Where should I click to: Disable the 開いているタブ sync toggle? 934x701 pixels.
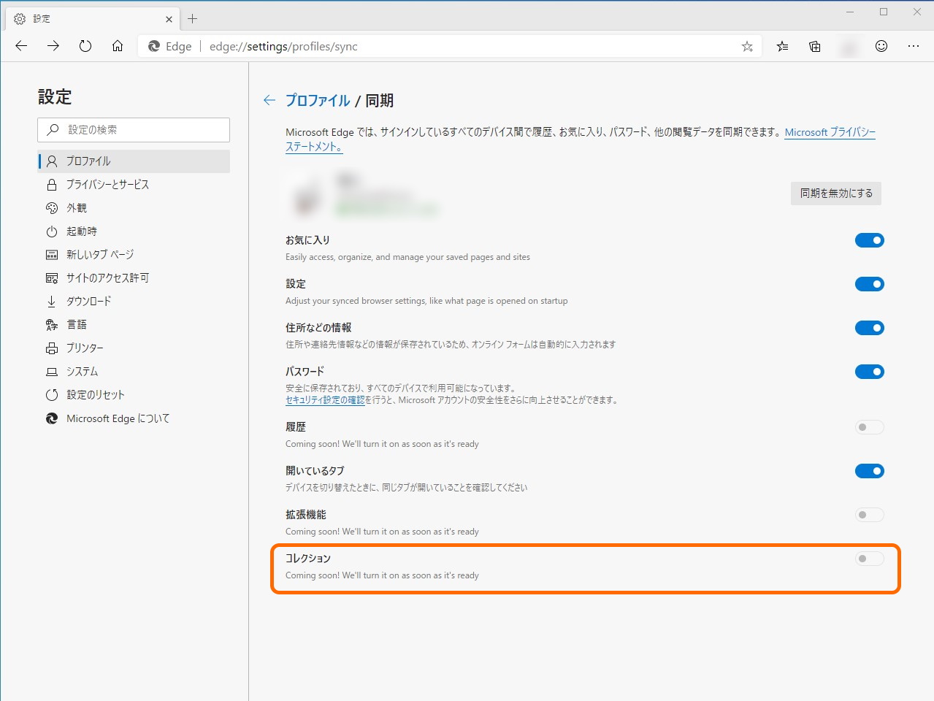[869, 470]
